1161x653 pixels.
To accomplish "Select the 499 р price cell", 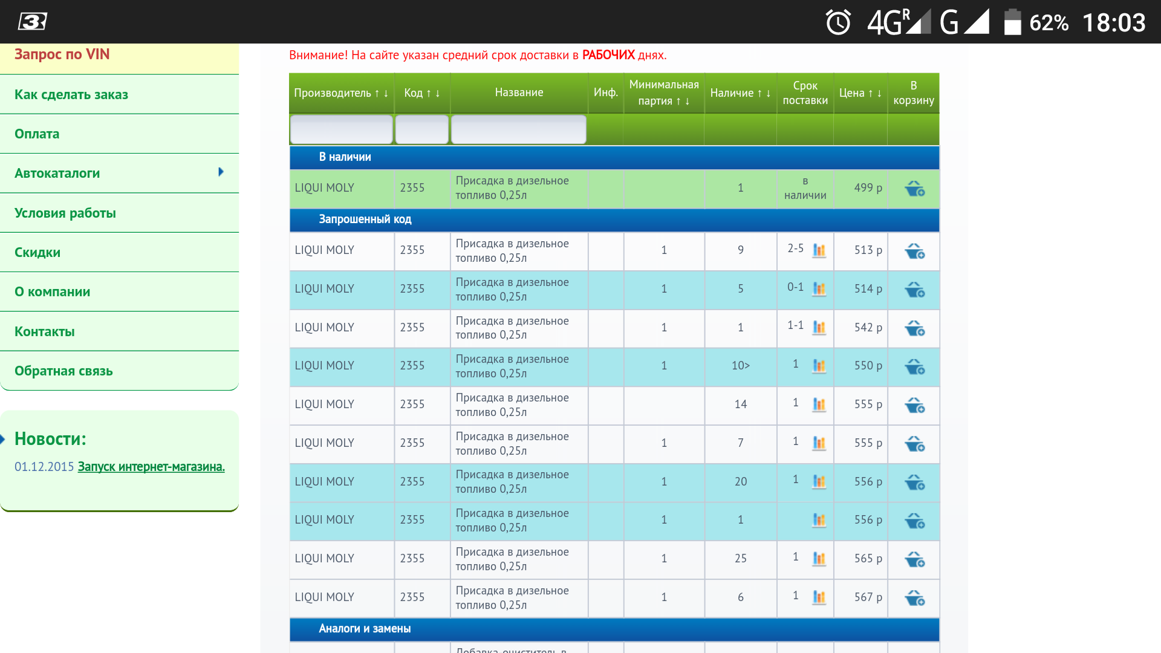I will pos(860,188).
